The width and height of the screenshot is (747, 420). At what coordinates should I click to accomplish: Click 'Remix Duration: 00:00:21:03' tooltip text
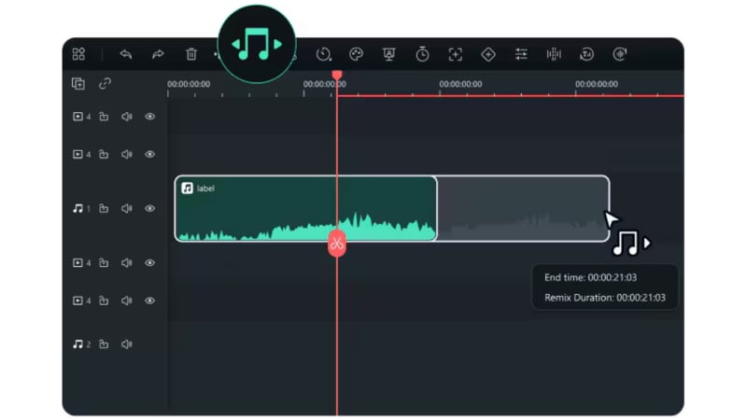click(605, 298)
